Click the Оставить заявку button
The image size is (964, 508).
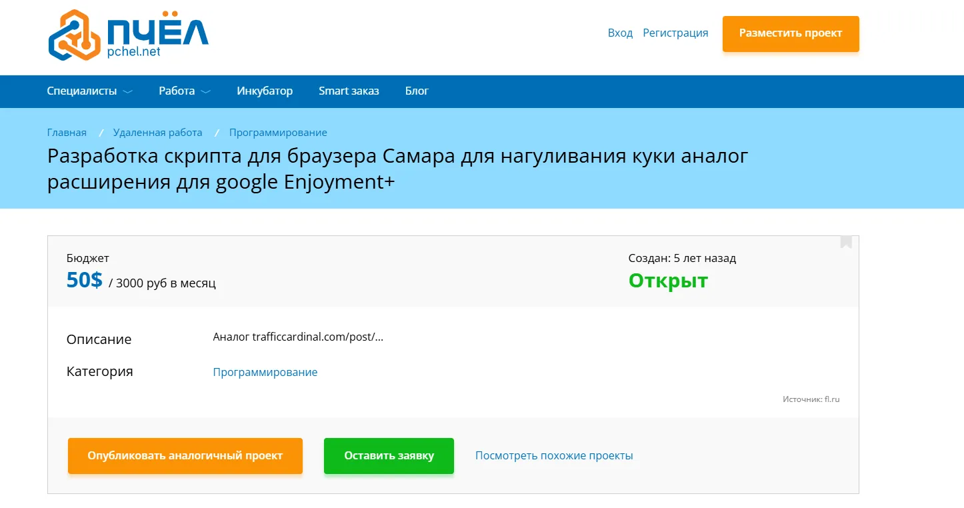pyautogui.click(x=389, y=456)
